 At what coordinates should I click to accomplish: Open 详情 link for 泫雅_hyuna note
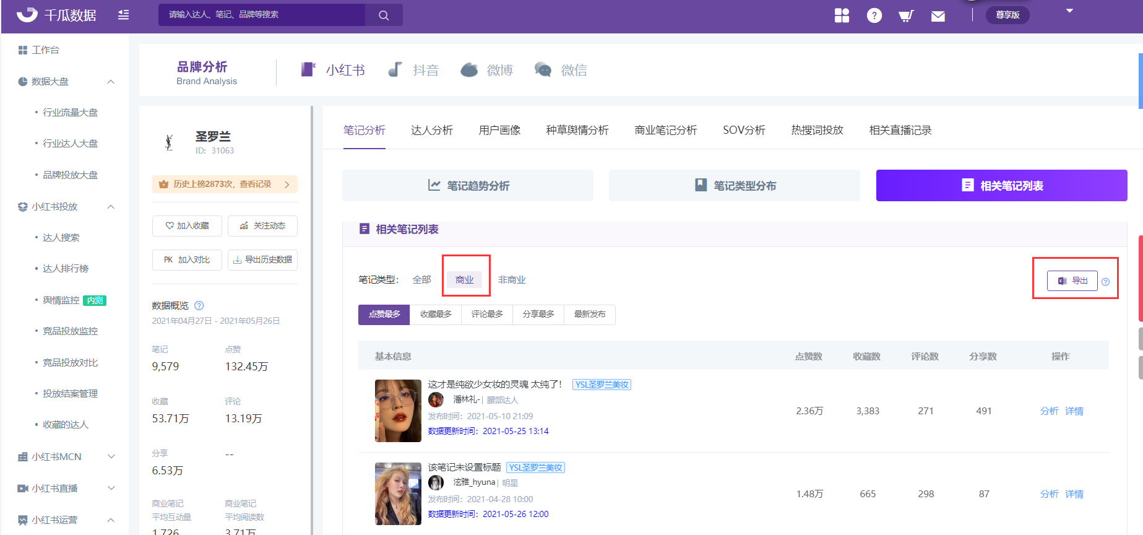point(1074,494)
